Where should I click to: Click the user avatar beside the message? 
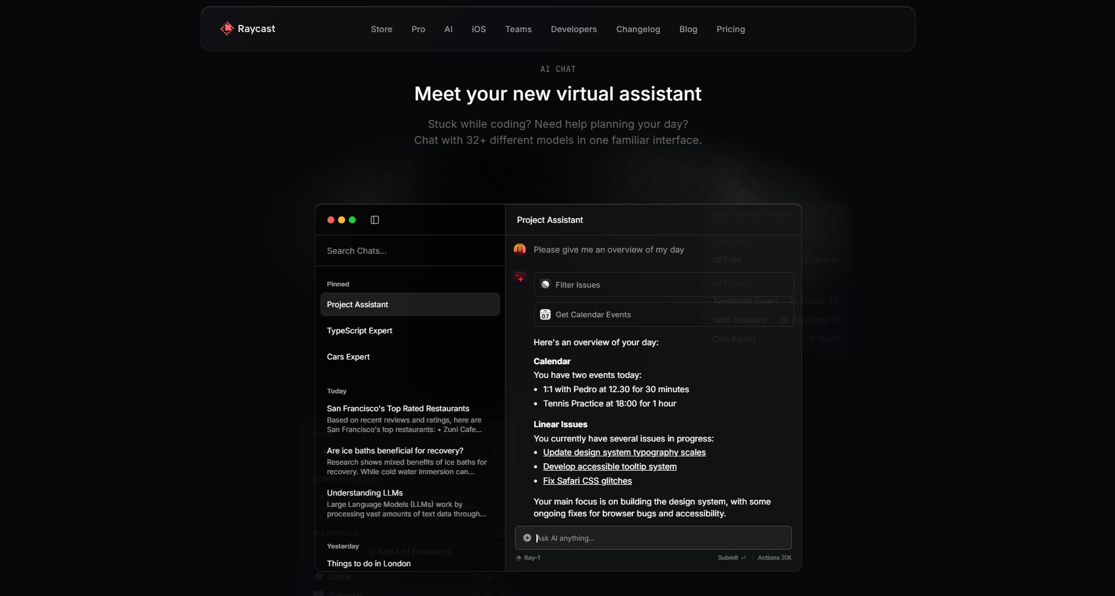tap(520, 250)
